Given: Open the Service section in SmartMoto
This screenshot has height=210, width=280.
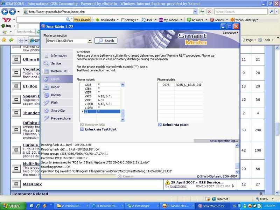Looking at the screenshot, I should pos(57,63).
